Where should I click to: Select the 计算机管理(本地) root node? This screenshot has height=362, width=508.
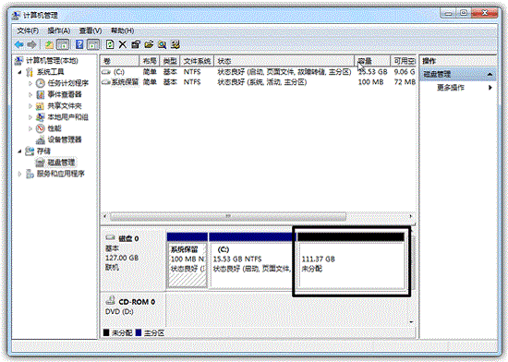52,61
